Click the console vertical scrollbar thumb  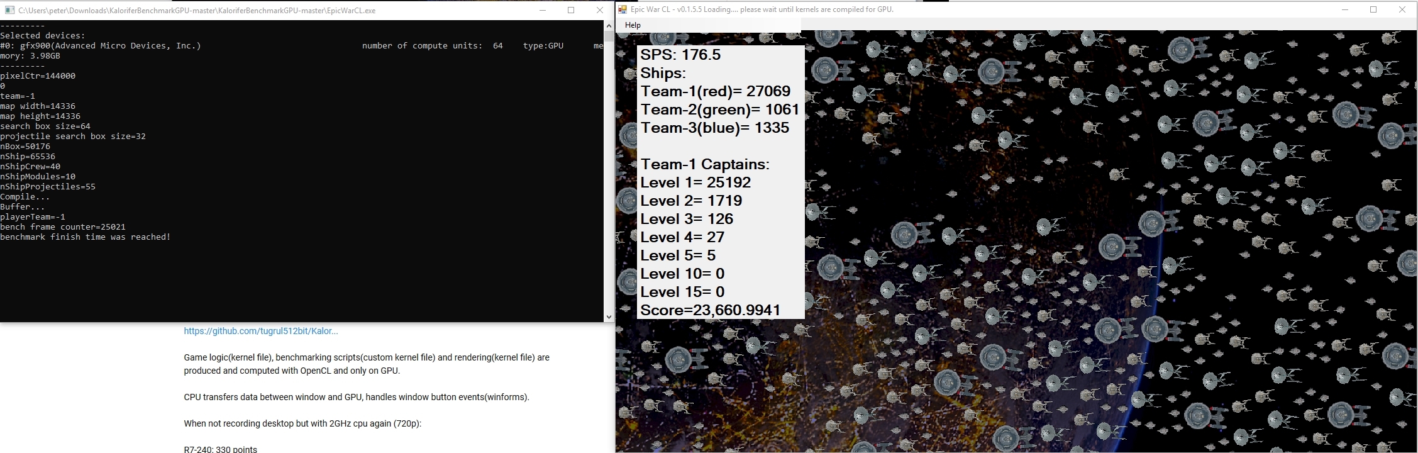click(609, 36)
